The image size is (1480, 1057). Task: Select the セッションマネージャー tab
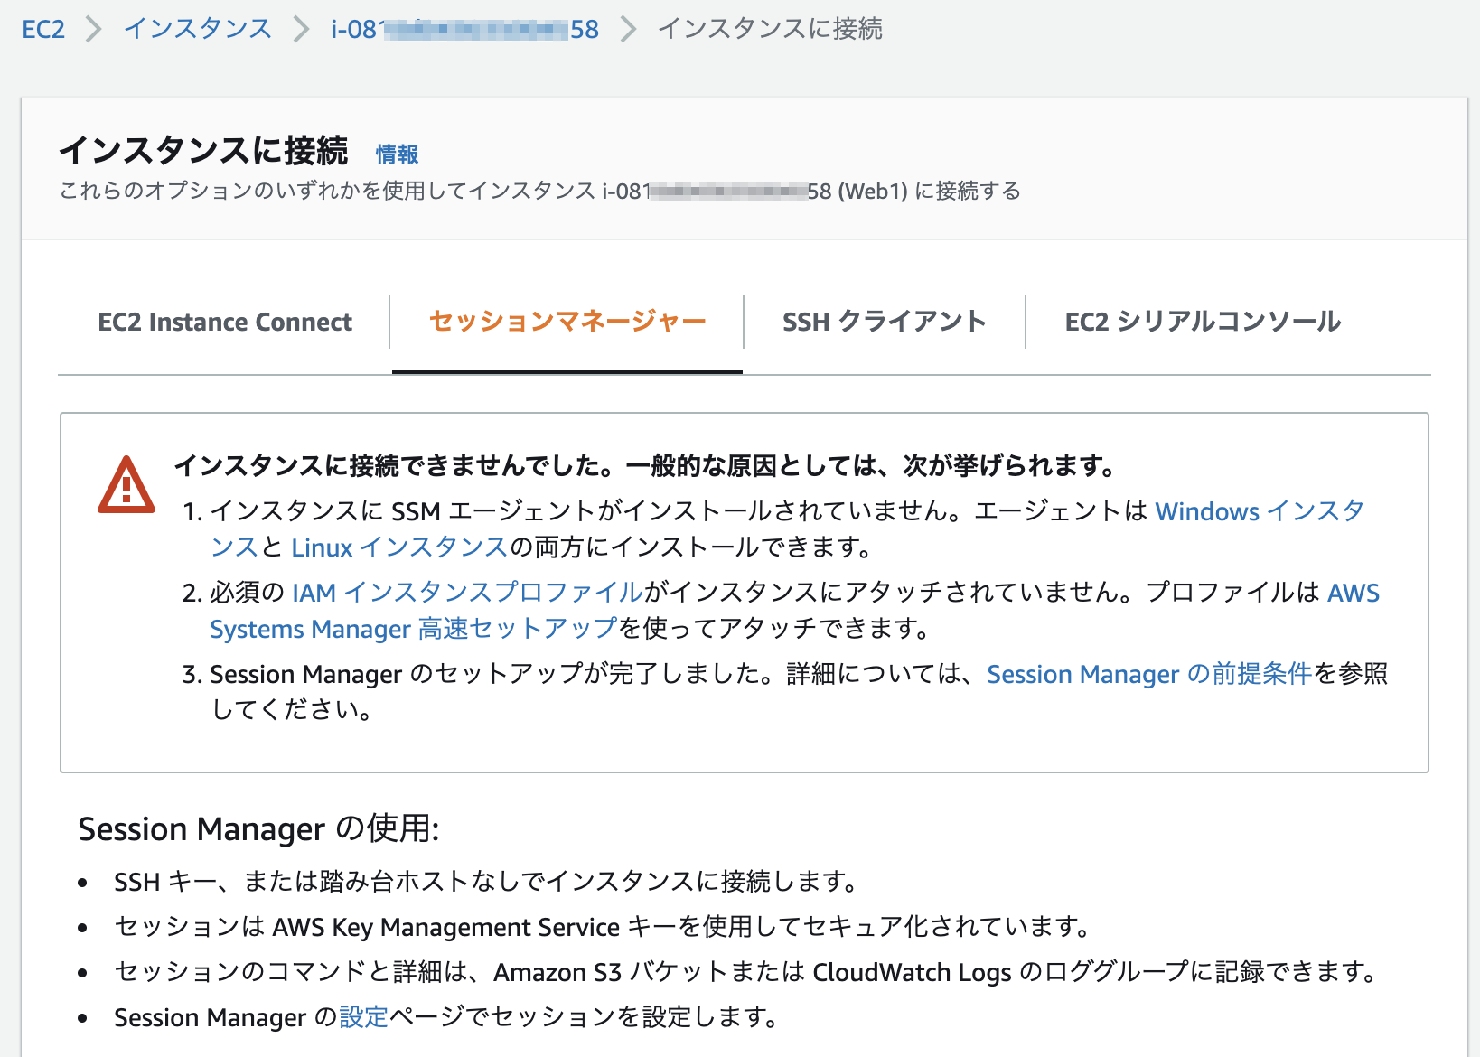[x=567, y=321]
